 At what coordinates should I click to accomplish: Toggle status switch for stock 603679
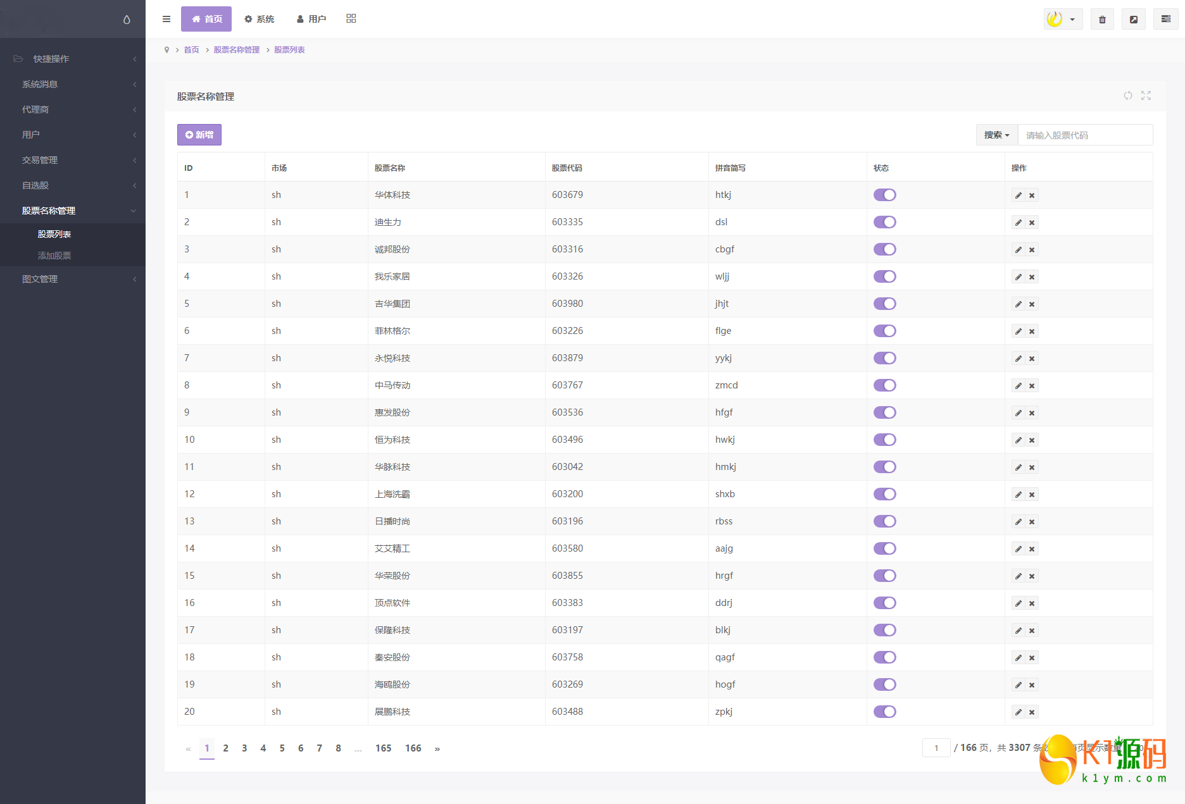[x=884, y=195]
